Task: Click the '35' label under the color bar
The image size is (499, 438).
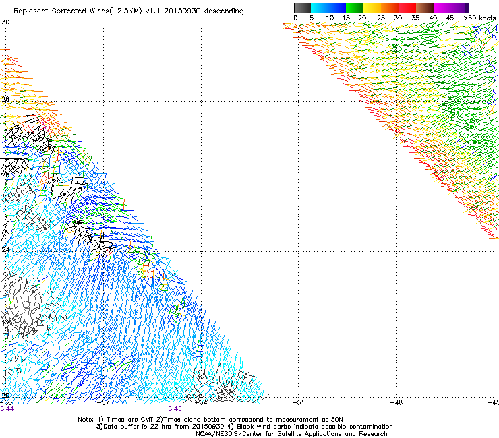Action: 415,18
